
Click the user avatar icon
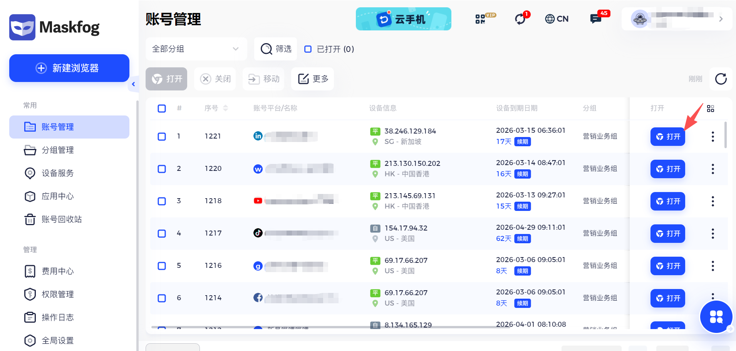640,19
